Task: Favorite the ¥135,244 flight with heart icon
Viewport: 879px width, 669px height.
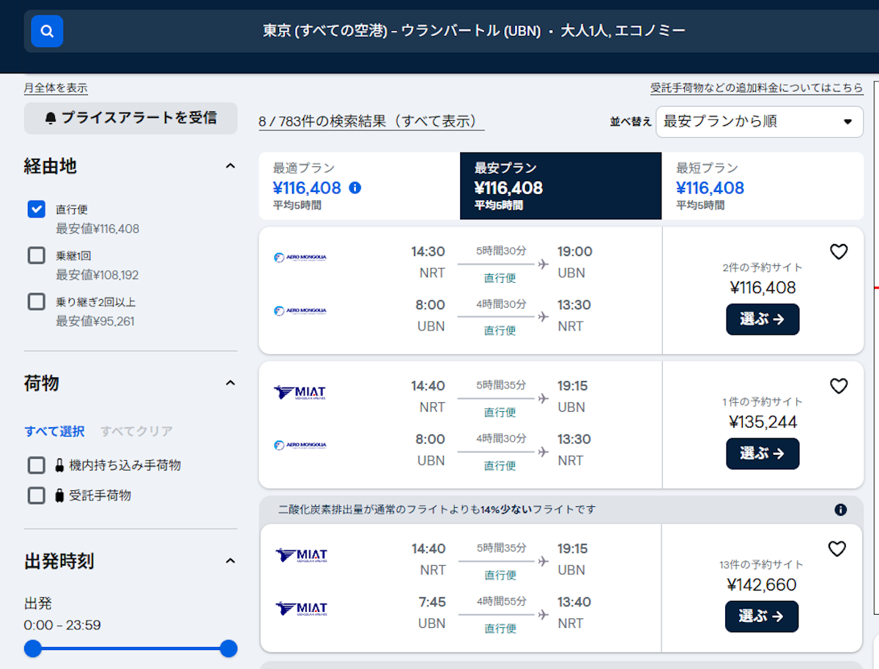Action: click(x=839, y=386)
